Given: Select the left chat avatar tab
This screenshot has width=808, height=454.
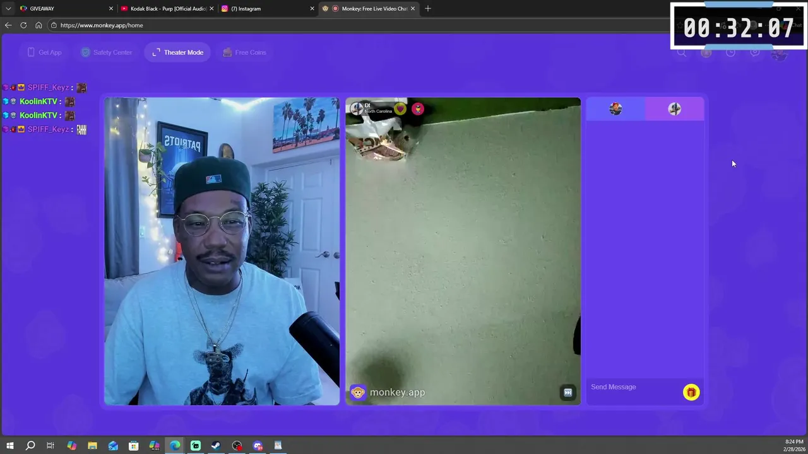Looking at the screenshot, I should pos(615,109).
